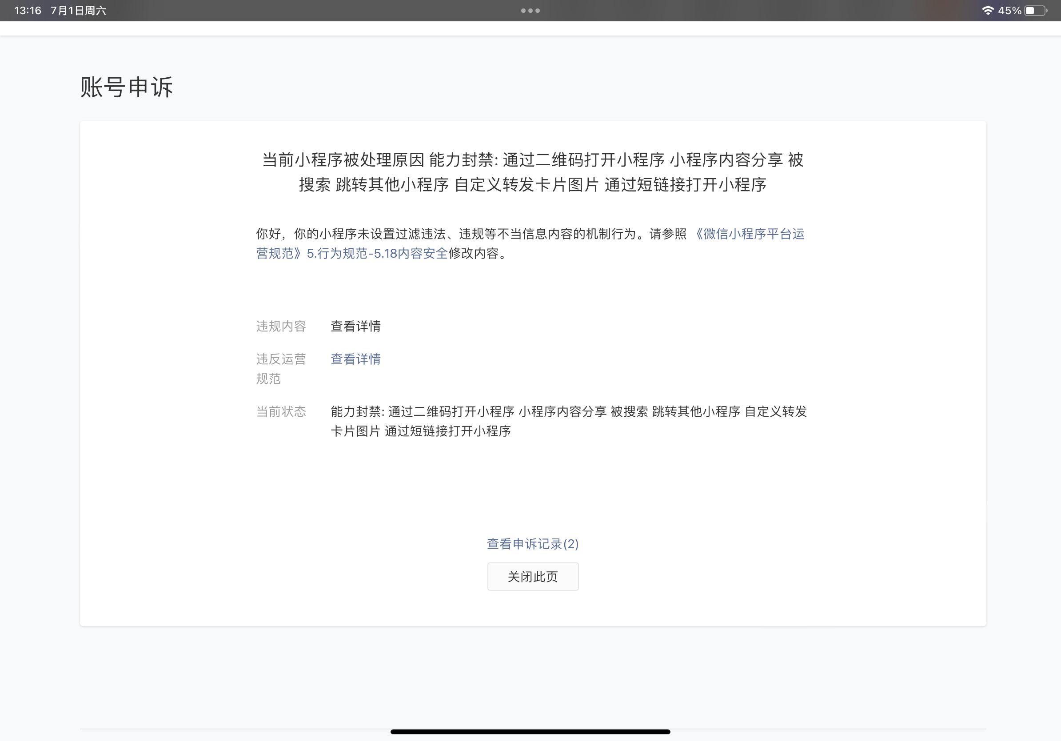
Task: Tap the 13:16 clock in status bar
Action: 28,11
